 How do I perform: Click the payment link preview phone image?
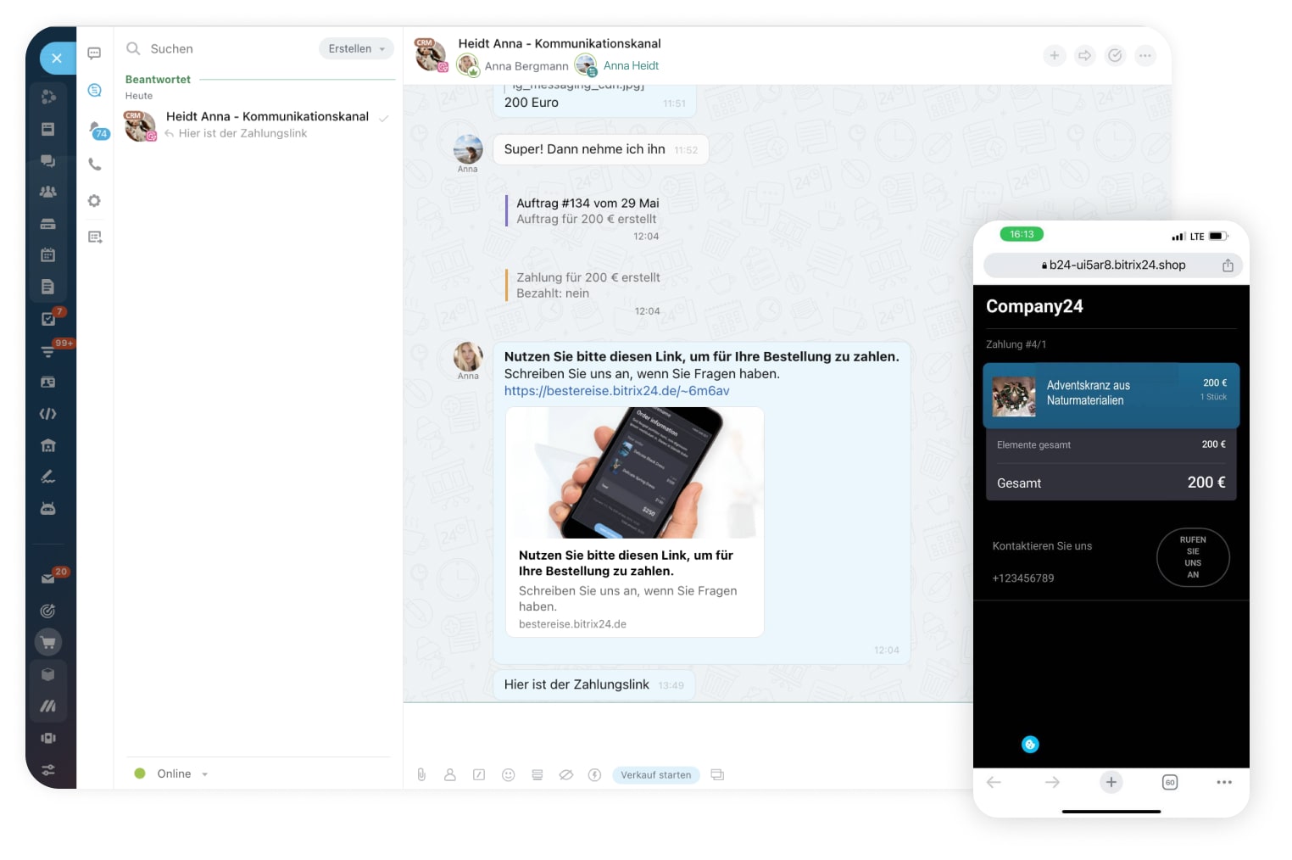[635, 472]
